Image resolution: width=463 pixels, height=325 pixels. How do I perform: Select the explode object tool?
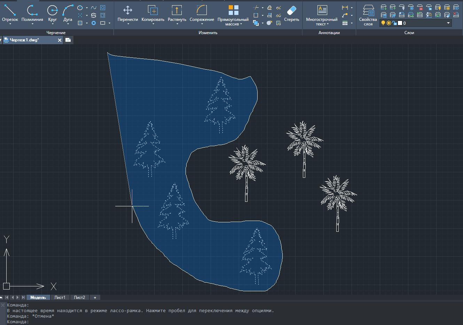[x=269, y=23]
